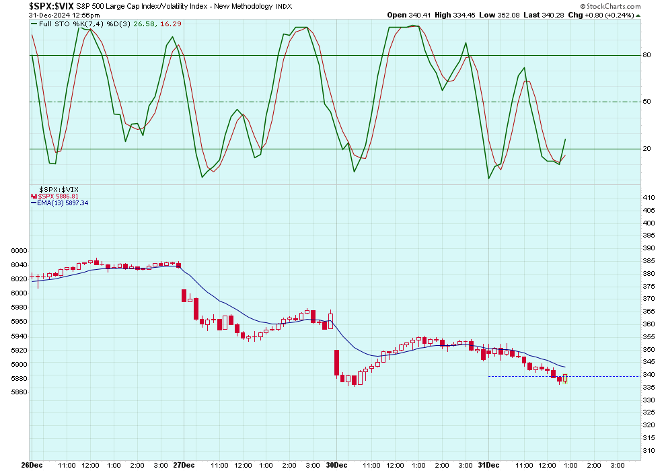Click the $SPX:$VIX ticker title in header
Screen dimensions: 666x471
tap(51, 6)
